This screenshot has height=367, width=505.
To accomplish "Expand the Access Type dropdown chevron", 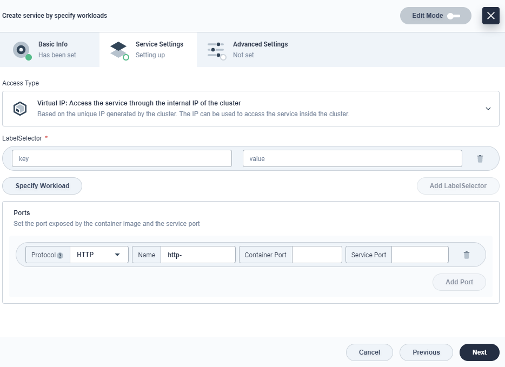I will [x=488, y=109].
